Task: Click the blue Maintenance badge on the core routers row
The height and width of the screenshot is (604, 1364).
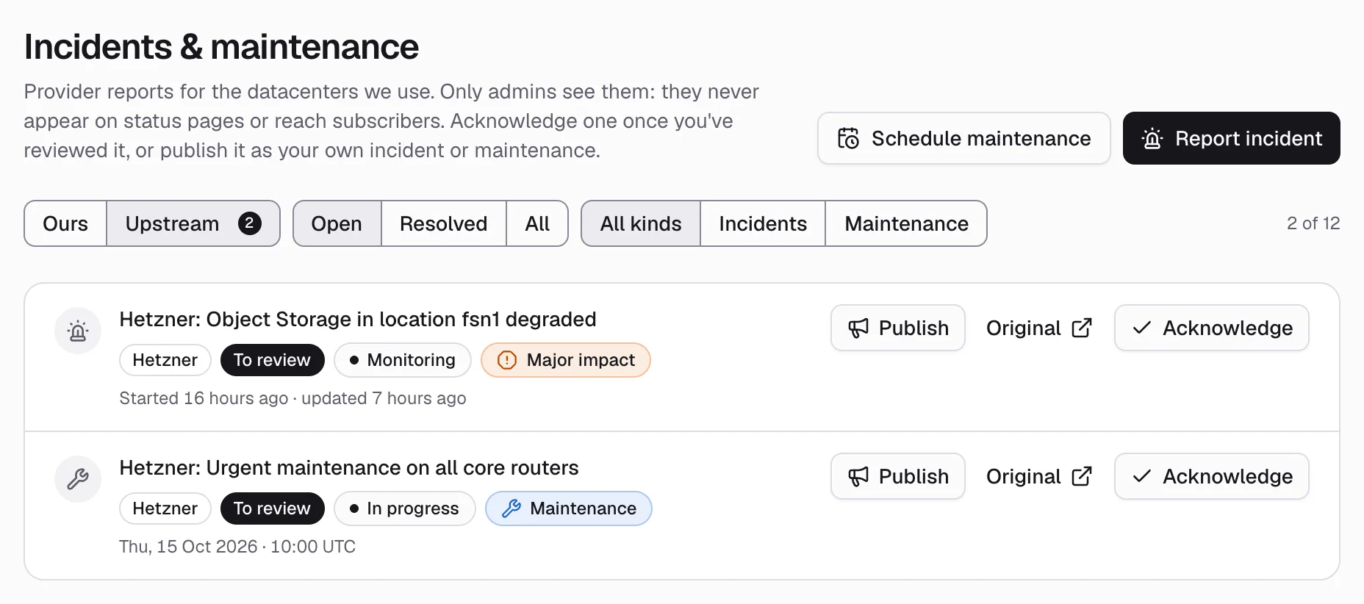Action: [569, 508]
